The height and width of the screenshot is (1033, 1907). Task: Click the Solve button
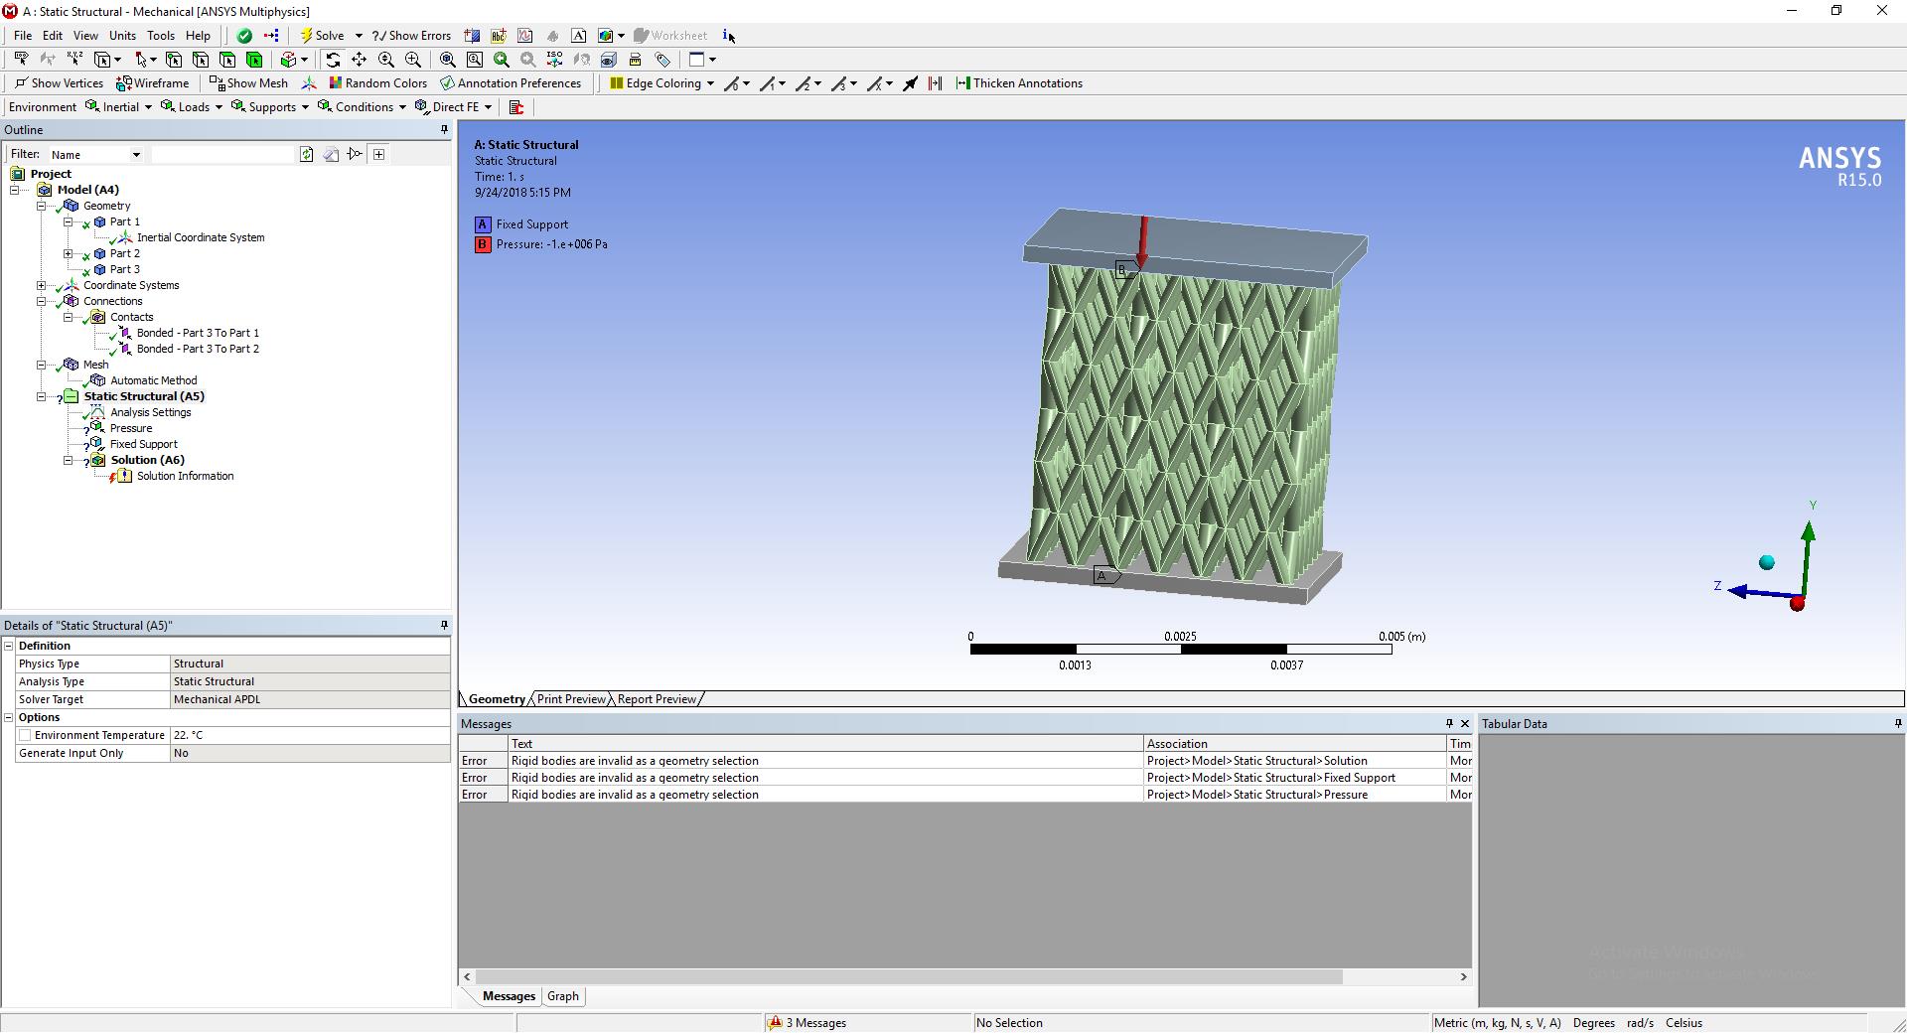click(x=323, y=36)
